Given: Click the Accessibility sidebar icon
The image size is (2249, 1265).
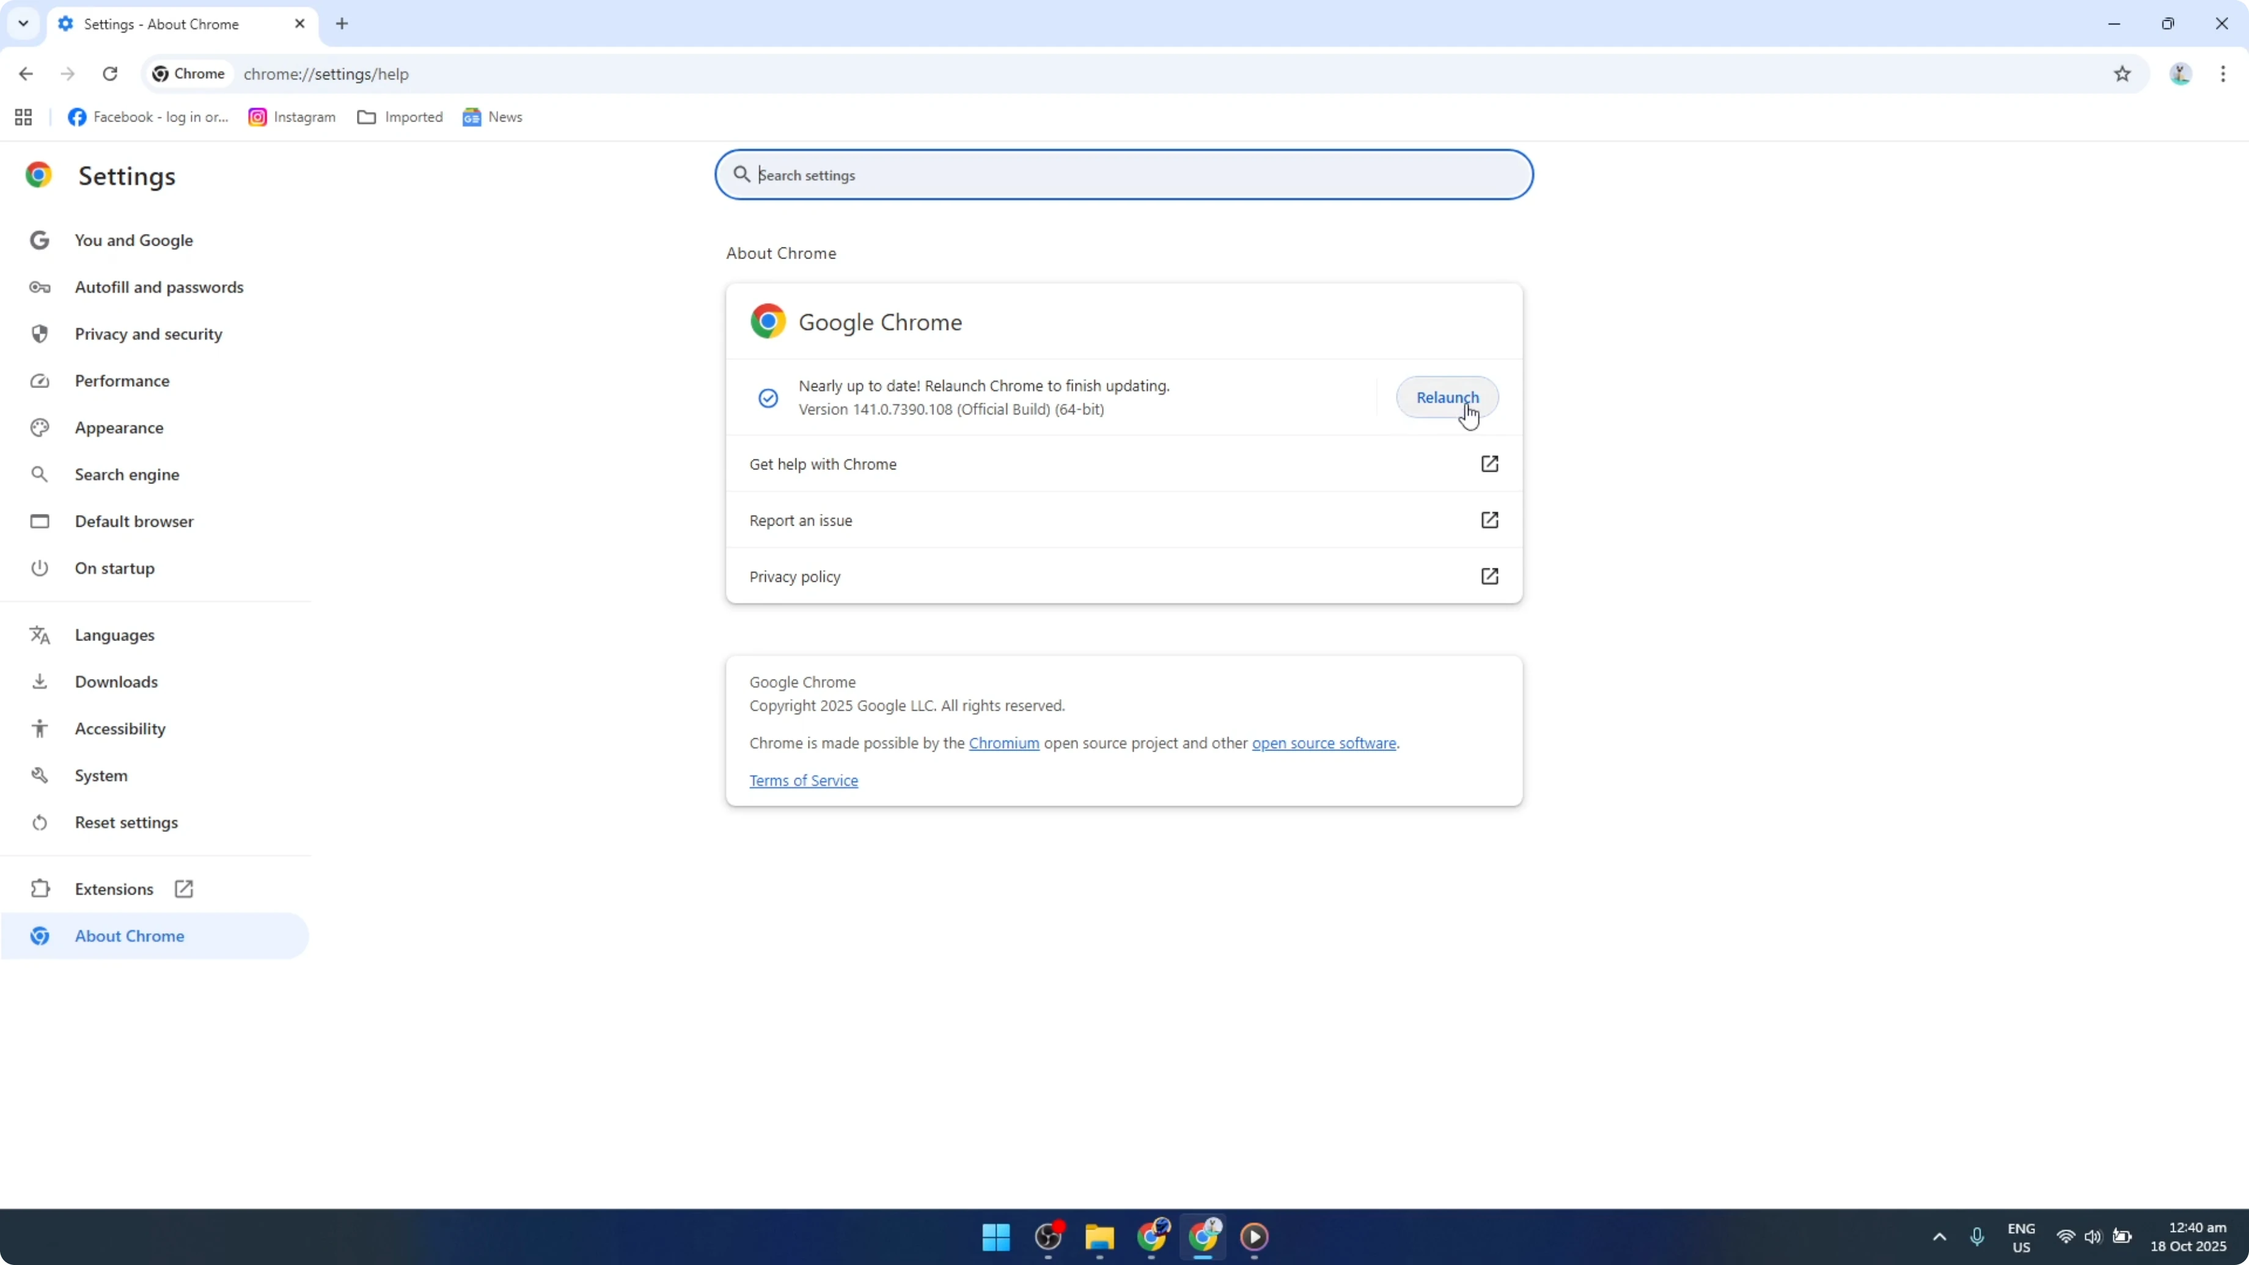Looking at the screenshot, I should tap(39, 729).
